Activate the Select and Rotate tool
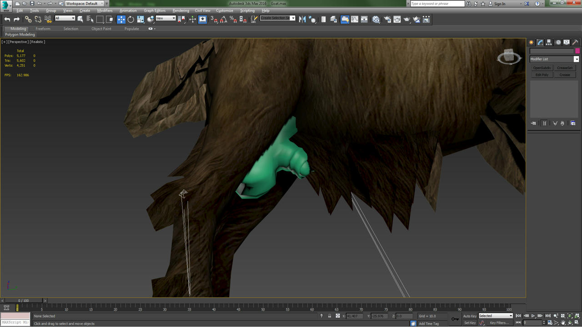This screenshot has width=582, height=327. pyautogui.click(x=131, y=19)
